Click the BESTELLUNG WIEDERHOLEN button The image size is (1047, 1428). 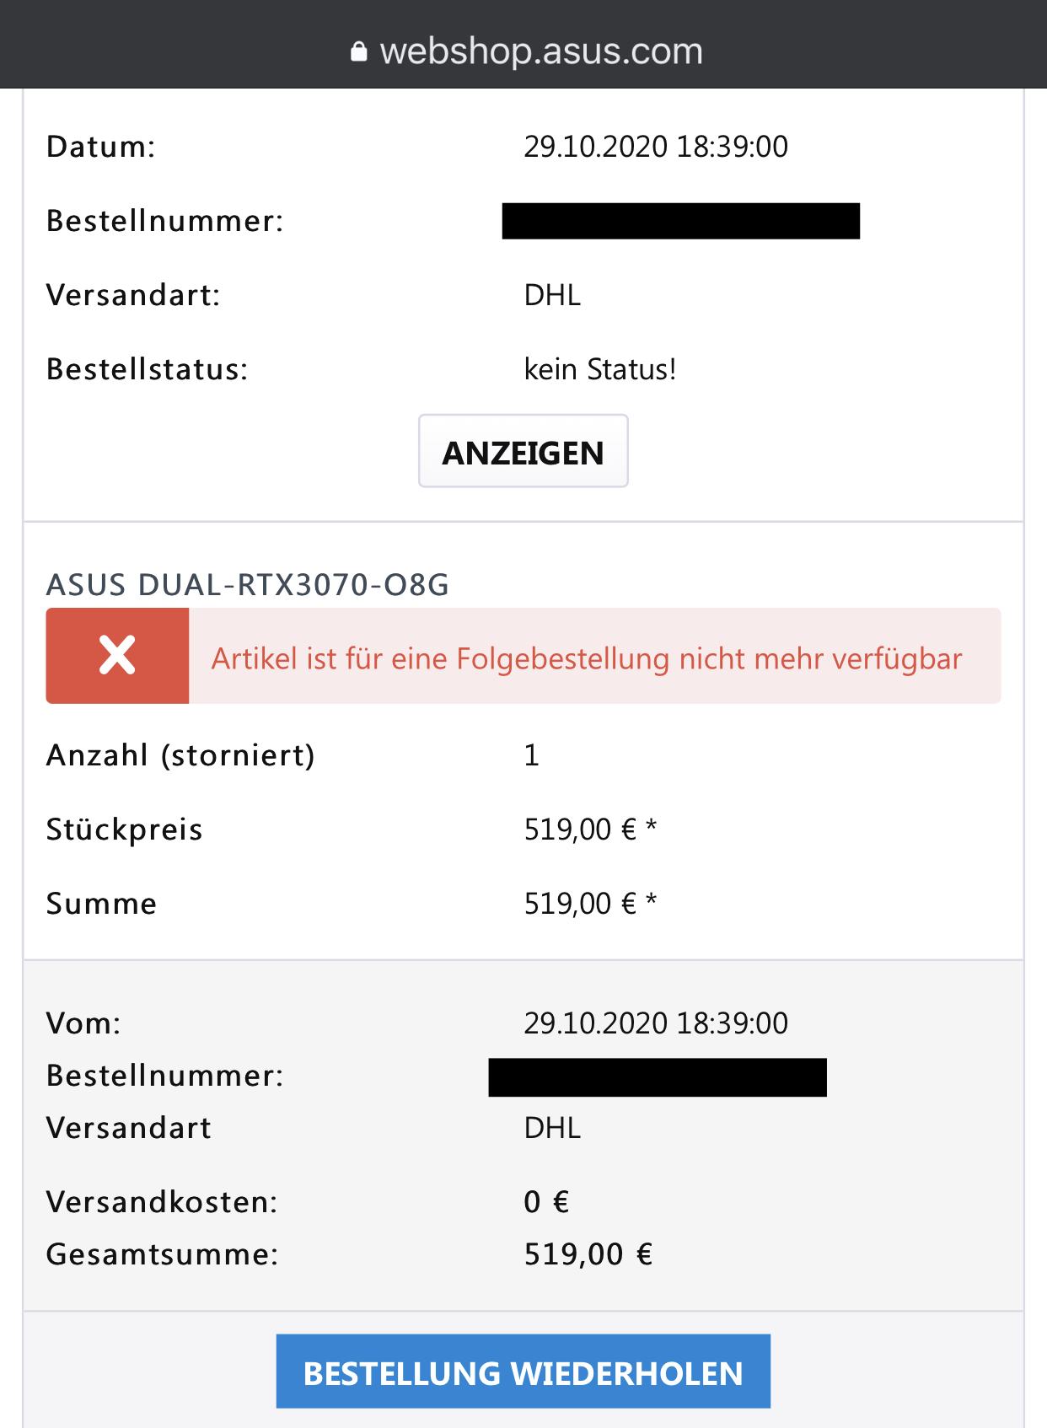click(523, 1373)
